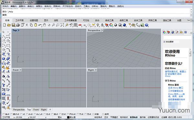Open the toolbar options gear beside tabs

[191, 20]
